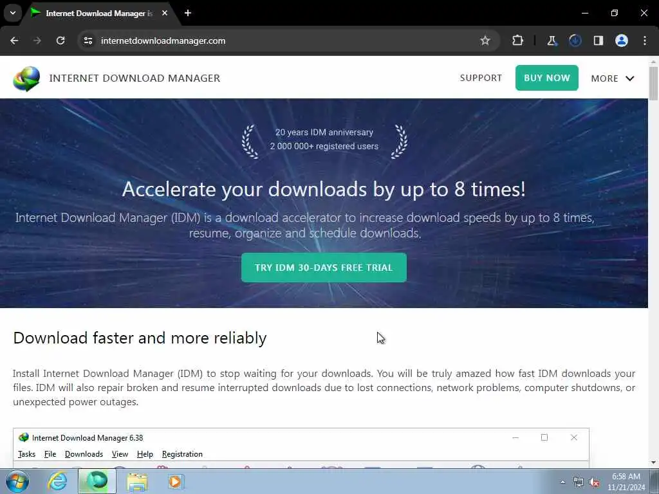This screenshot has height=494, width=659.
Task: Click TRY IDM 30-DAYS FREE TRIAL button
Action: click(324, 268)
